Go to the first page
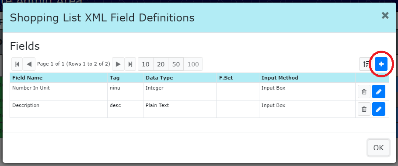Viewport: 398px width, 166px height. 17,64
